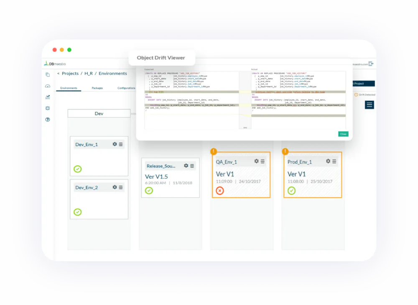
Task: Click the DBmaestro logo
Action: (x=55, y=64)
